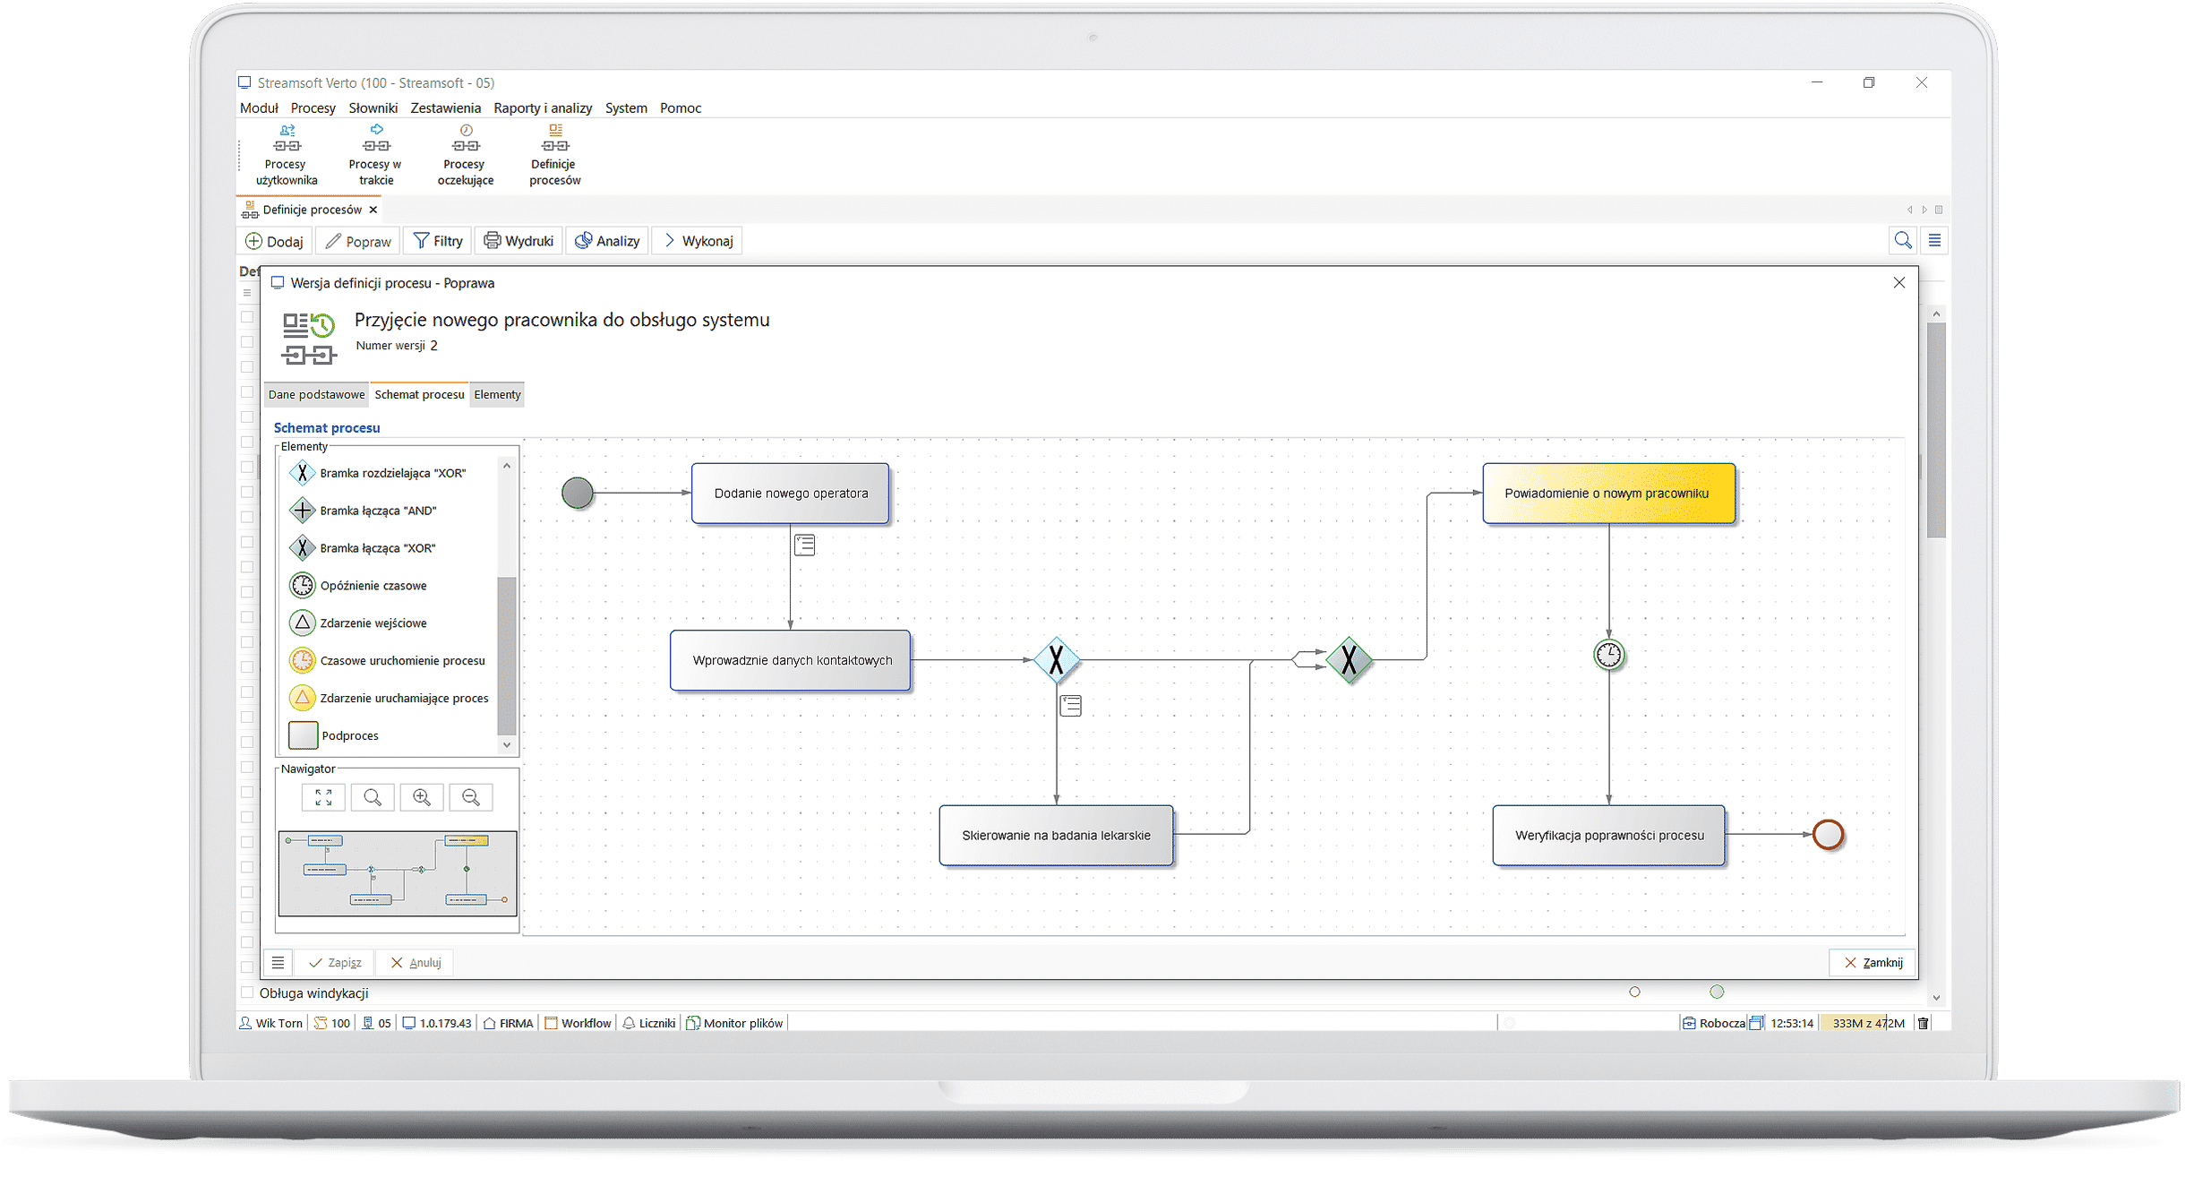Screen dimensions: 2194x1194
Task: Open the Zestawienia menu
Action: 446,108
